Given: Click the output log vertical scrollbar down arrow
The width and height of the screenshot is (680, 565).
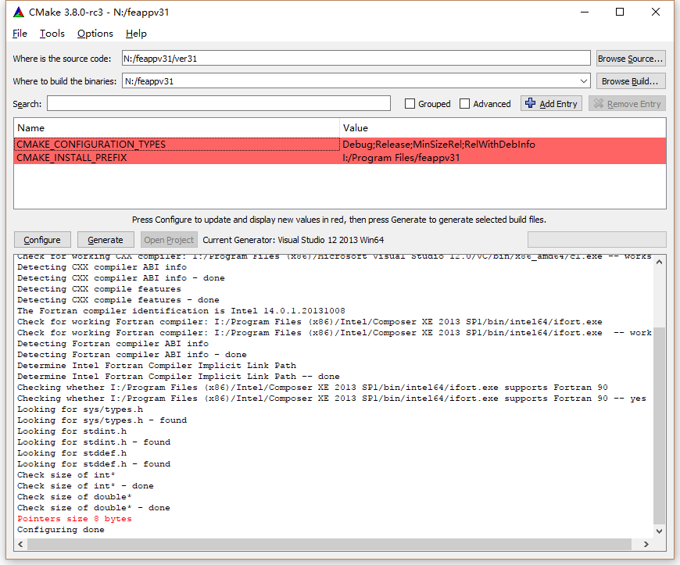Looking at the screenshot, I should coord(659,529).
